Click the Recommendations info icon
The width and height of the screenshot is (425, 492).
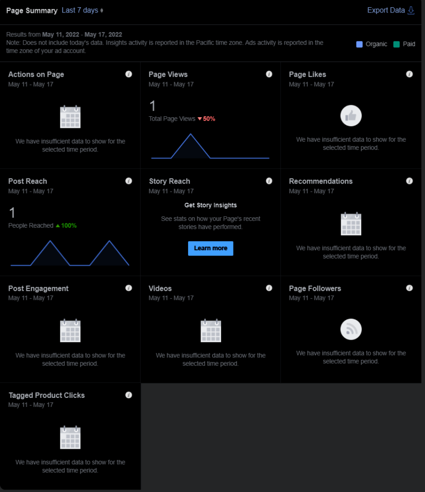point(409,181)
